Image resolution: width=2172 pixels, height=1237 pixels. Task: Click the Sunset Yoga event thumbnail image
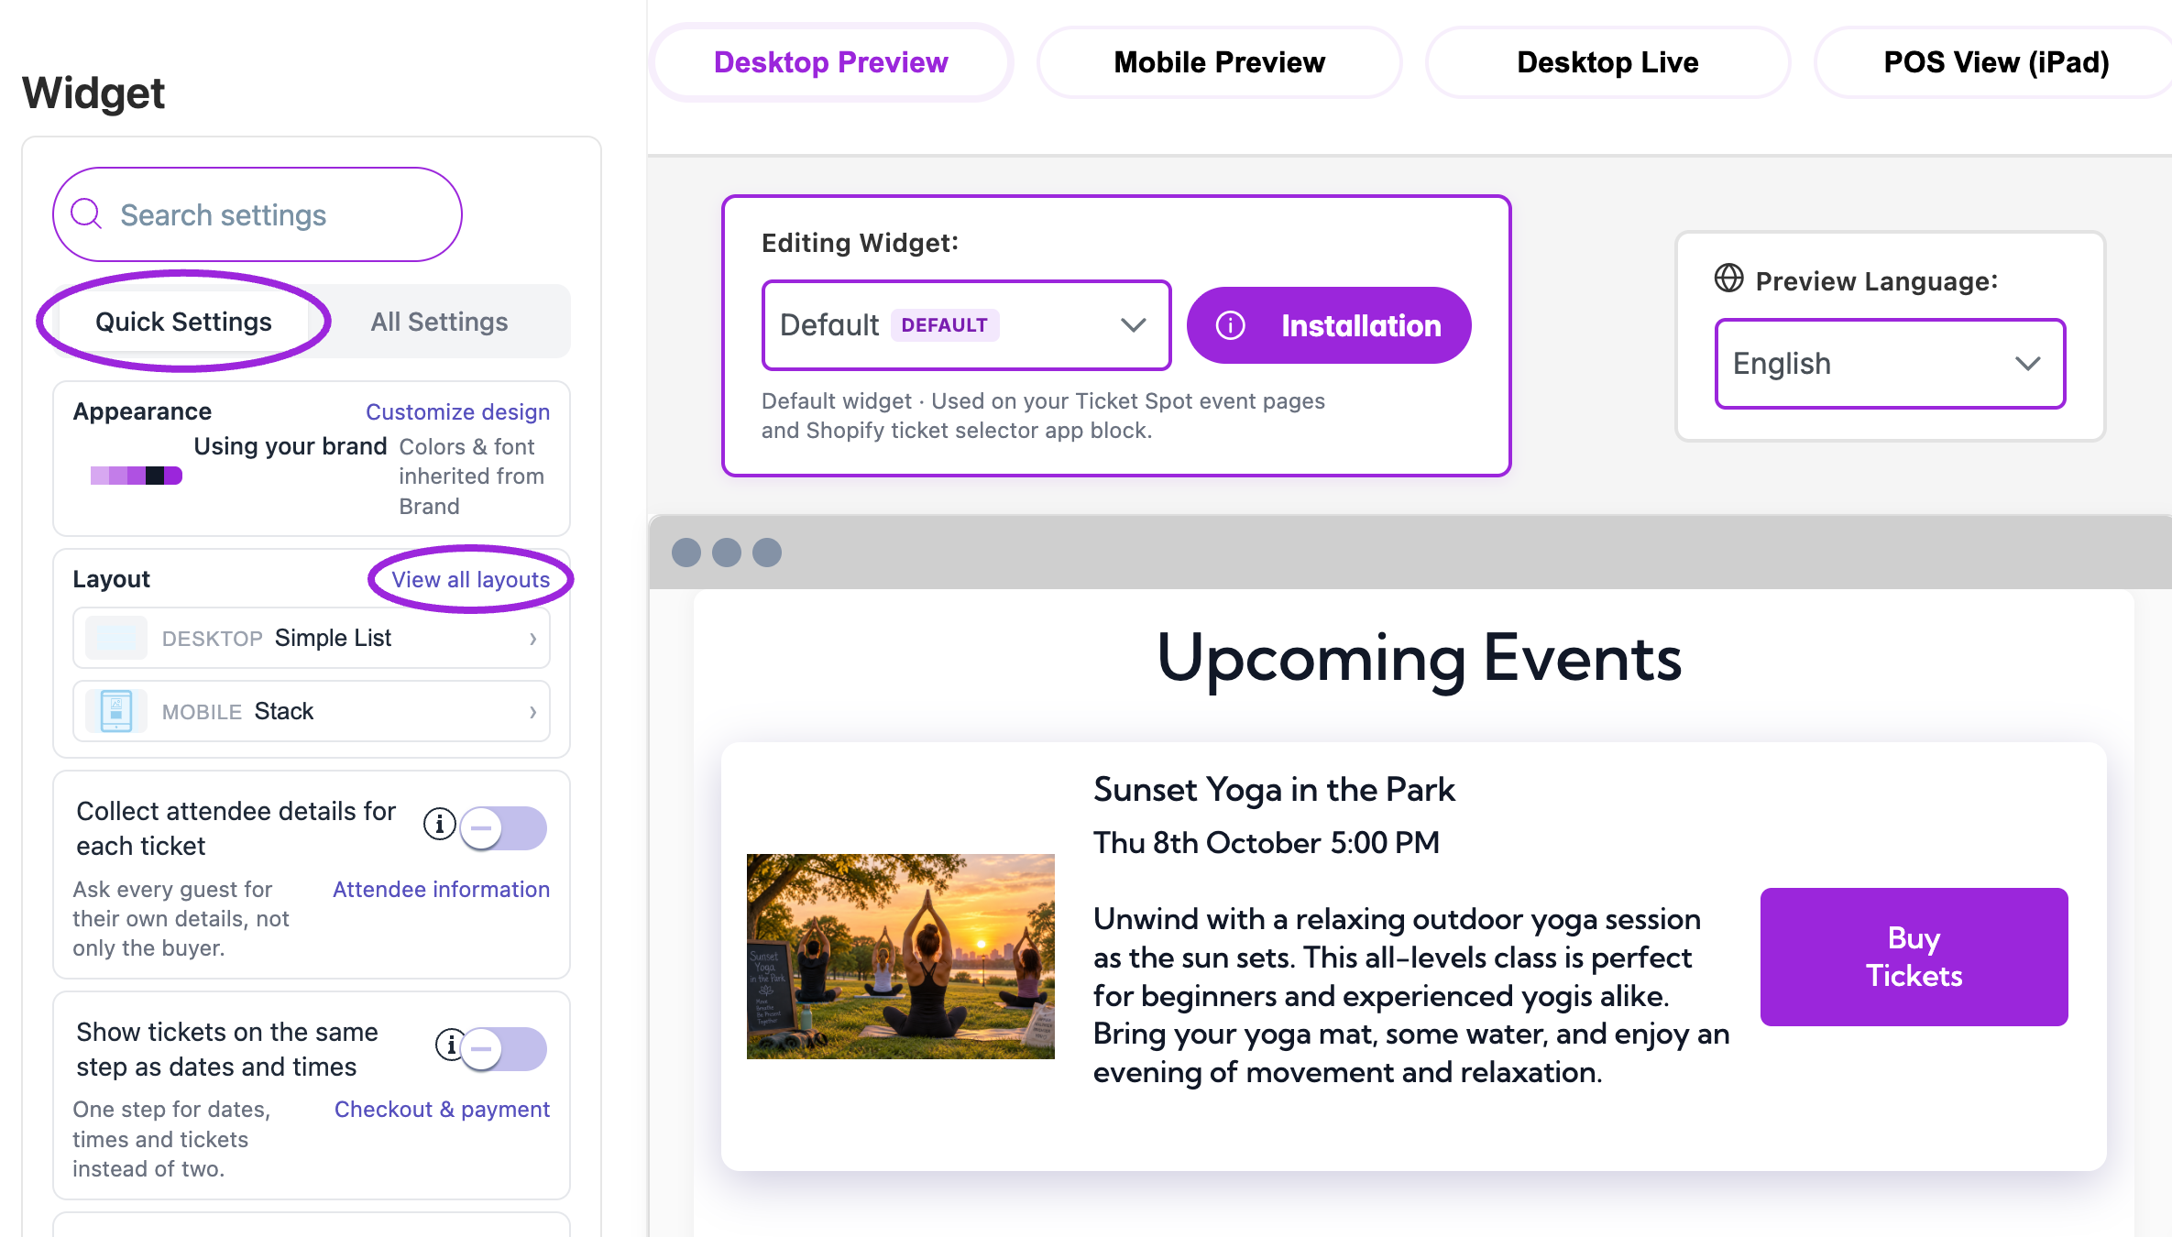click(x=900, y=957)
